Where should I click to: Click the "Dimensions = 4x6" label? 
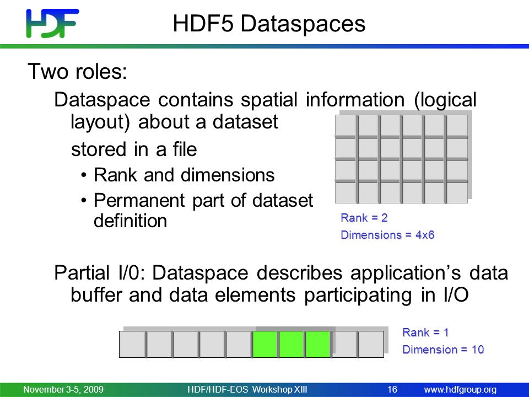click(x=387, y=235)
